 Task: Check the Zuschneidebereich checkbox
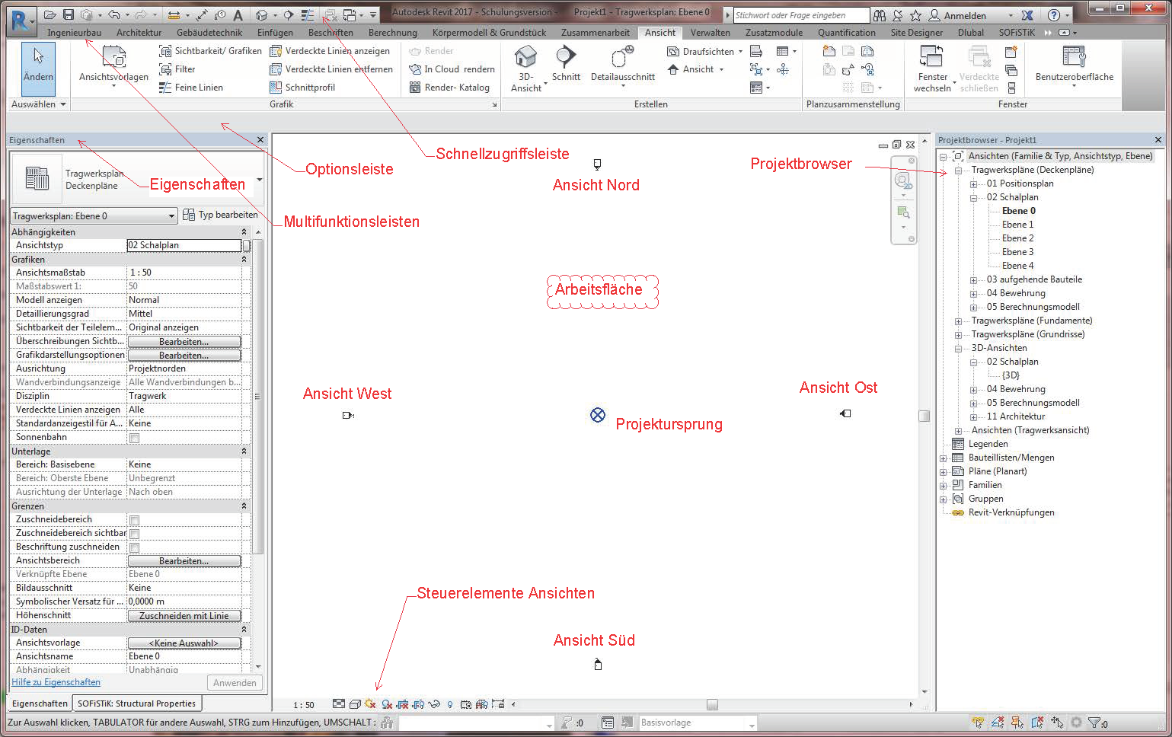135,520
